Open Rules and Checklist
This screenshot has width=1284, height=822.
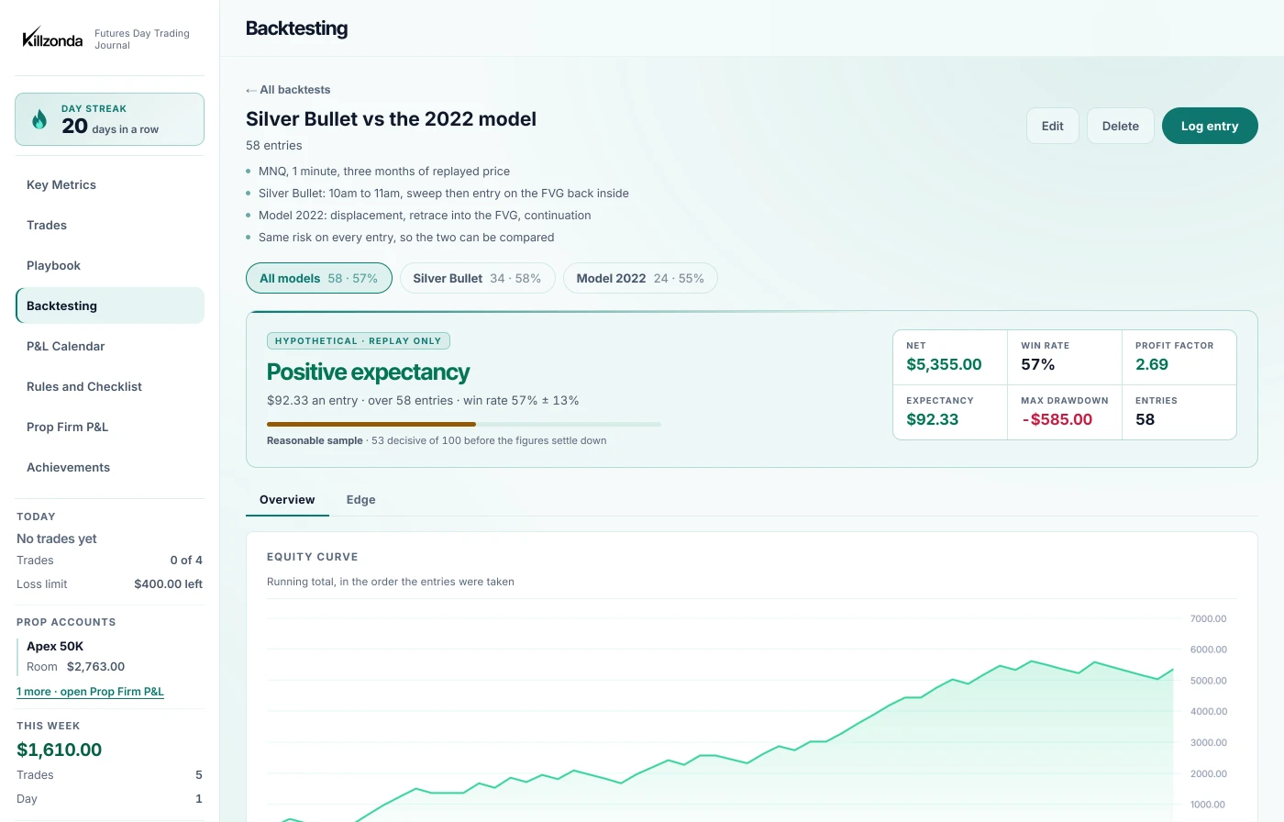point(110,386)
